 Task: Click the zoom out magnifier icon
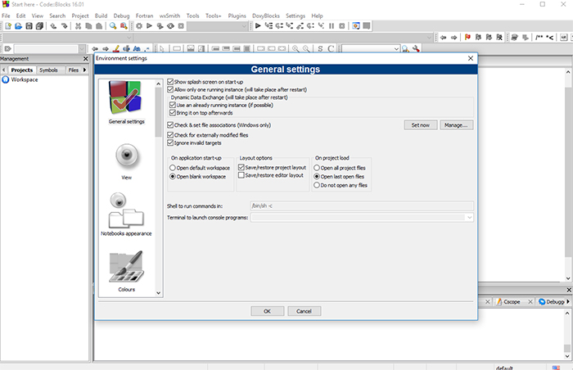click(x=306, y=48)
